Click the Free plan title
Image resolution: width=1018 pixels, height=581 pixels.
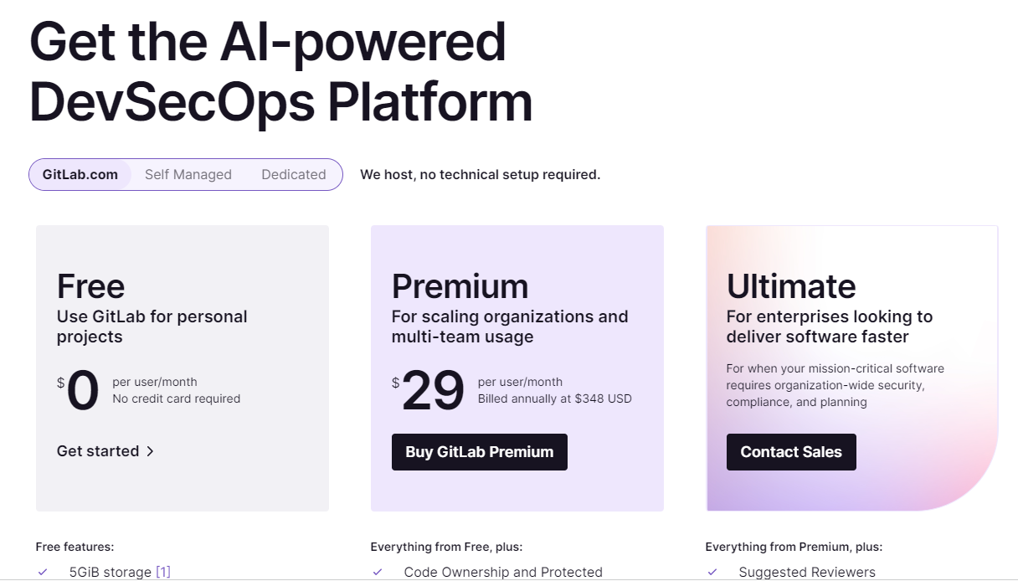click(90, 286)
